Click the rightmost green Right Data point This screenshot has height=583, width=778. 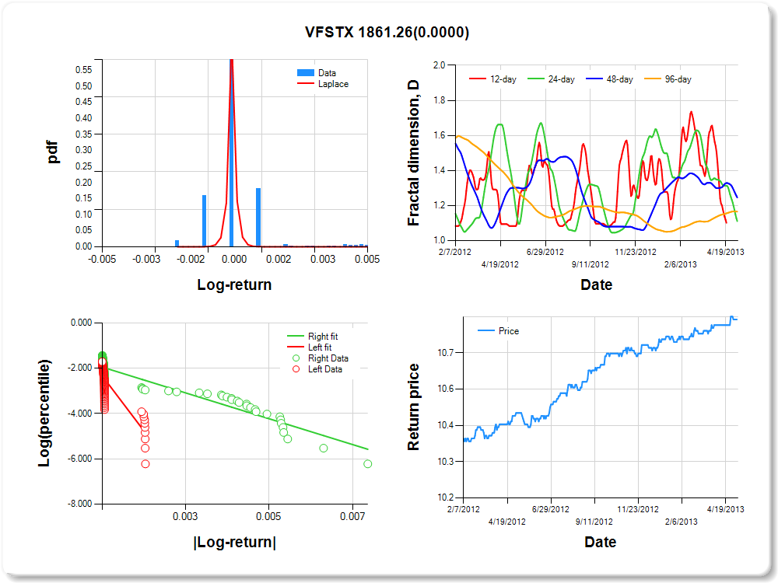pyautogui.click(x=368, y=464)
